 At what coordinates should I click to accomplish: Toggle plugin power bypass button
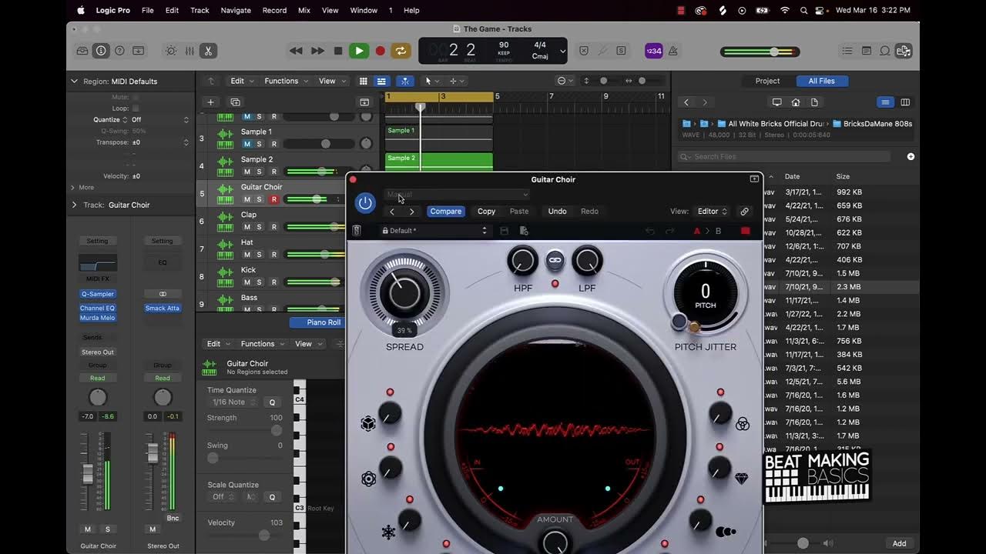pyautogui.click(x=365, y=203)
